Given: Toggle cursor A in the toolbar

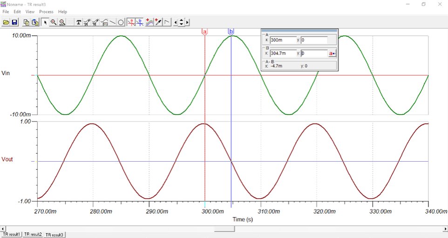Looking at the screenshot, I should point(131,22).
